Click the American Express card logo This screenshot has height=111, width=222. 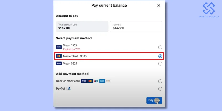102,81
